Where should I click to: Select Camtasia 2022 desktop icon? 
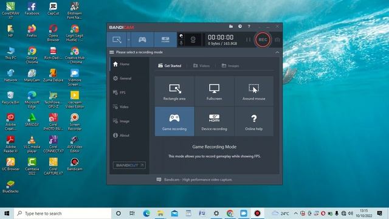[x=32, y=166]
